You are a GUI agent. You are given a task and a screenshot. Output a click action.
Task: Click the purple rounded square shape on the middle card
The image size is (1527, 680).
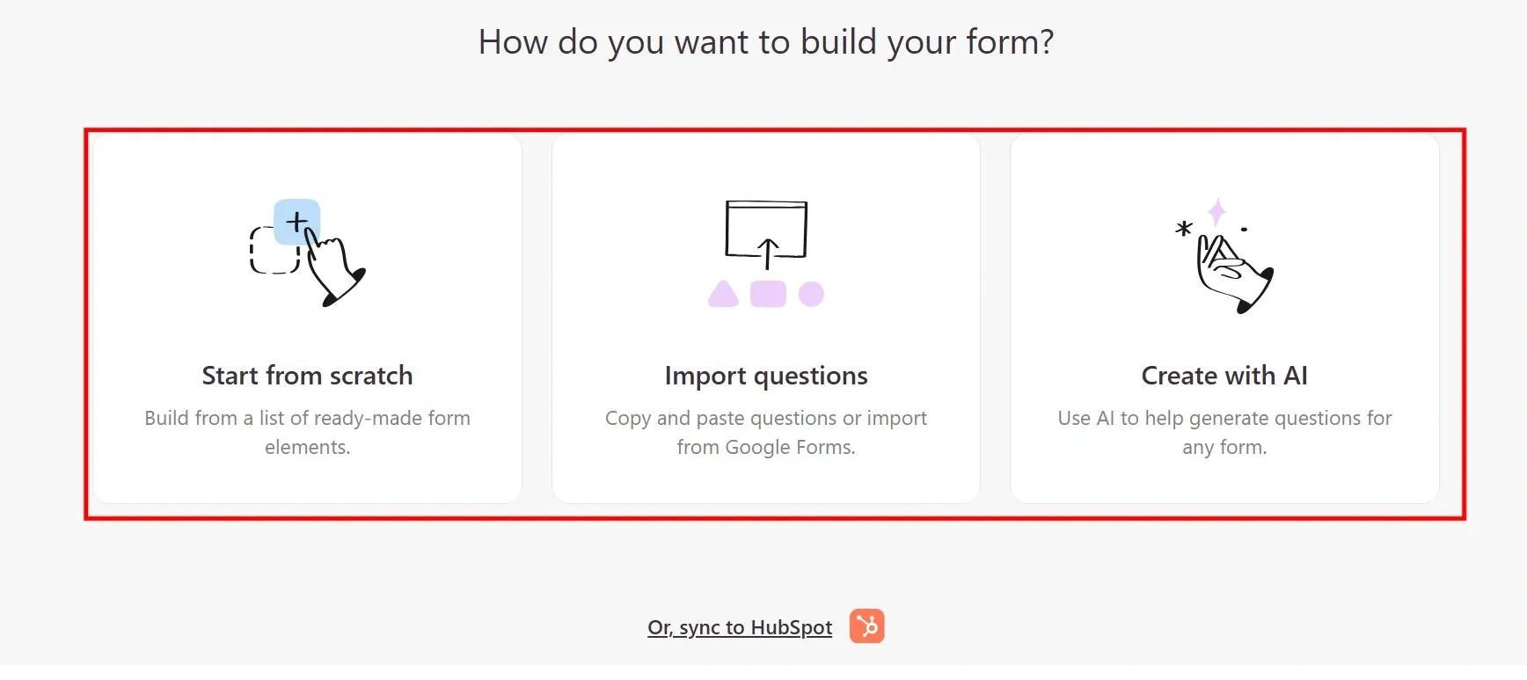[x=767, y=294]
